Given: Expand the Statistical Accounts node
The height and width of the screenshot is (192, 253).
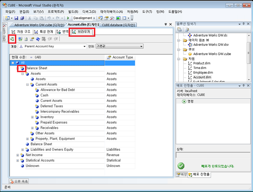Looking at the screenshot, I should click(18, 160).
